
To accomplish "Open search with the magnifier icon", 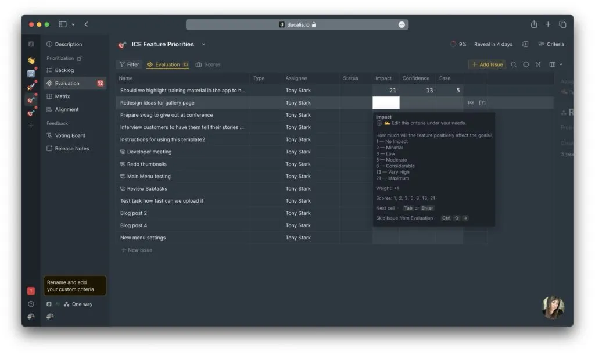I will 514,64.
